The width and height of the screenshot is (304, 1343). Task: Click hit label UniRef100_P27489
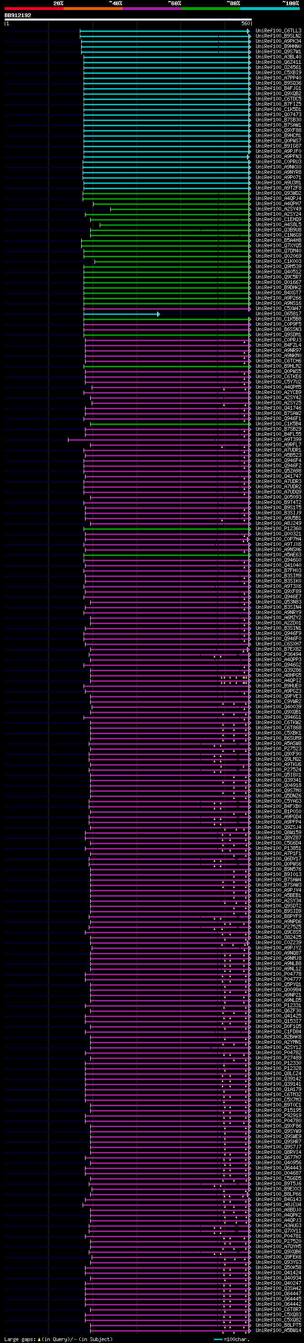click(278, 1057)
